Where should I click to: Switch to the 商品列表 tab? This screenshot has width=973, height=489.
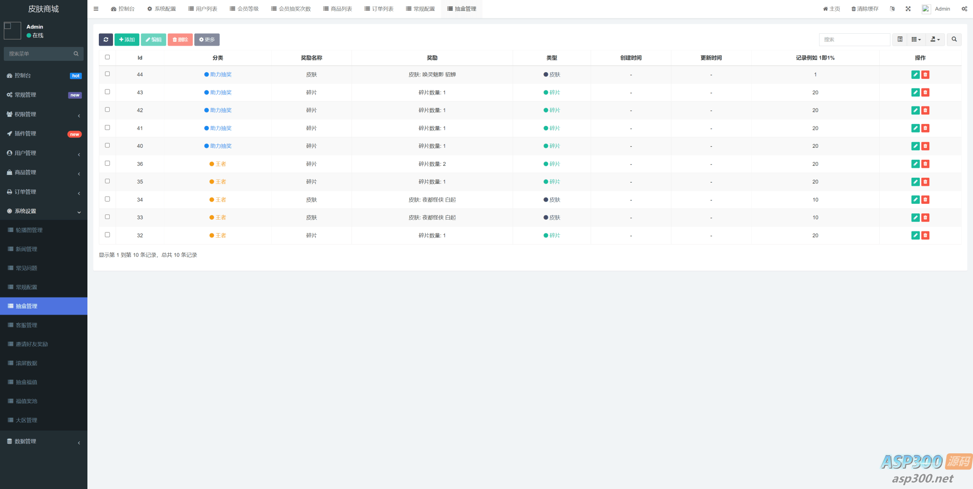click(337, 9)
